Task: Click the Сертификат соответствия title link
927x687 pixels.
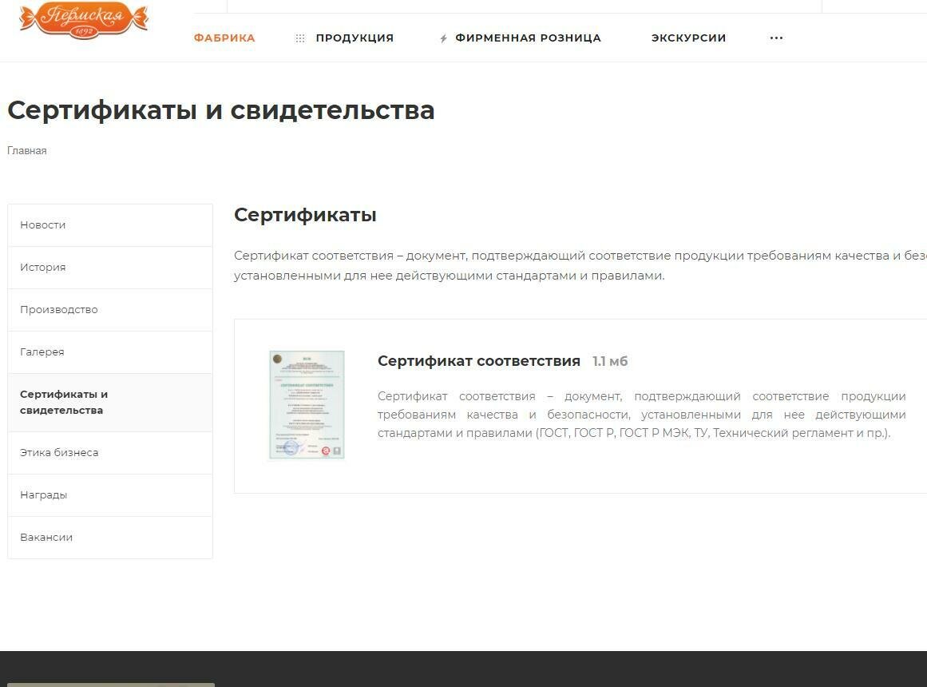Action: coord(479,361)
